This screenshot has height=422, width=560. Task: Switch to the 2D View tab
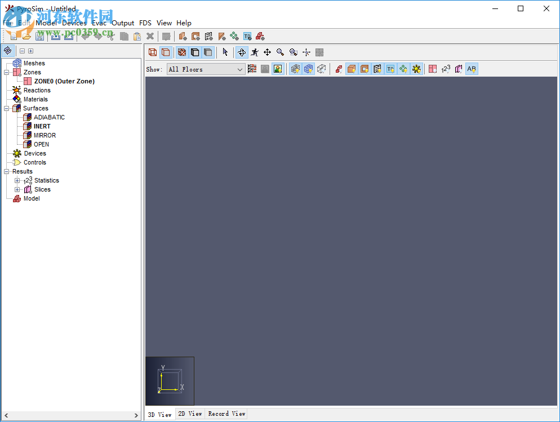(190, 414)
